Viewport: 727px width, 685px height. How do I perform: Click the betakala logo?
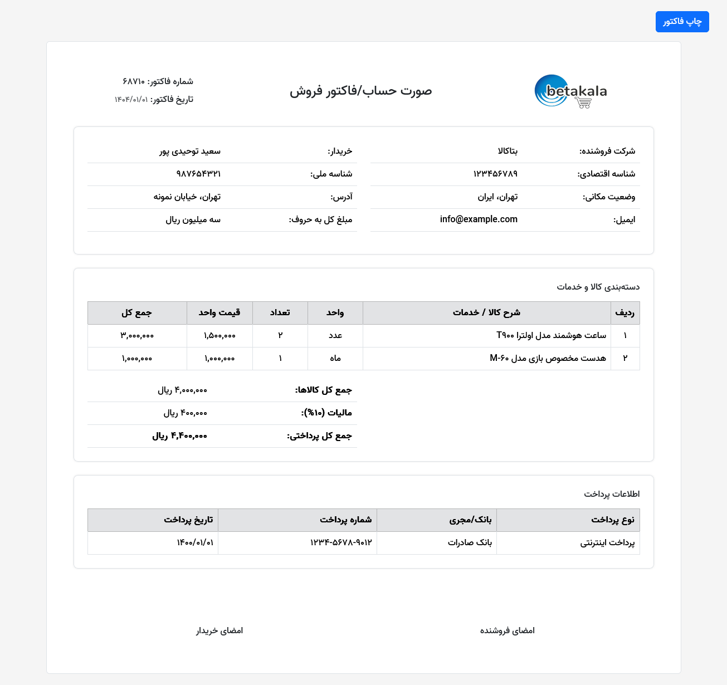570,91
